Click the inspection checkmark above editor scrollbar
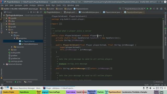This screenshot has width=167, height=94. click(163, 19)
